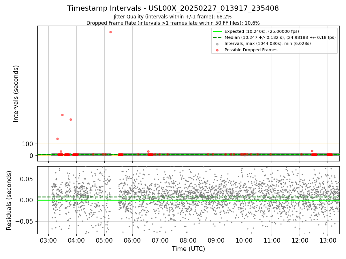Click the Intervals (seconds) axis label
This screenshot has width=346, height=259.
16,94
